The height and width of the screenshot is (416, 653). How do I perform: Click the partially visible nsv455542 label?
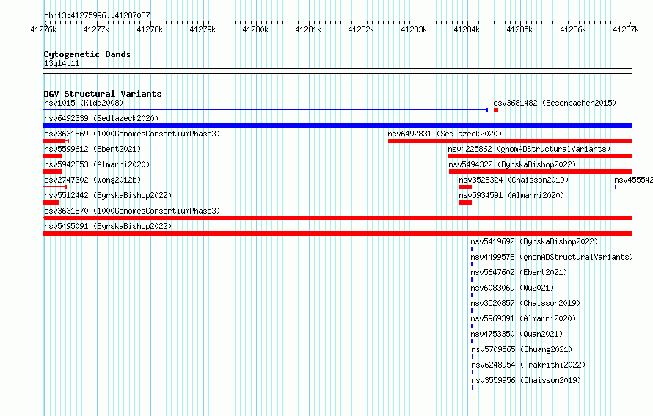633,180
